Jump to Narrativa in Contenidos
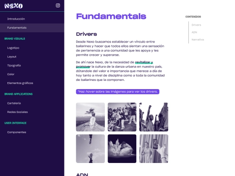The image size is (235, 176). click(x=198, y=40)
